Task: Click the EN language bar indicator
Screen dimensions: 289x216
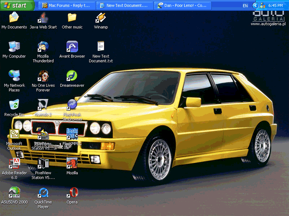Action: point(245,6)
